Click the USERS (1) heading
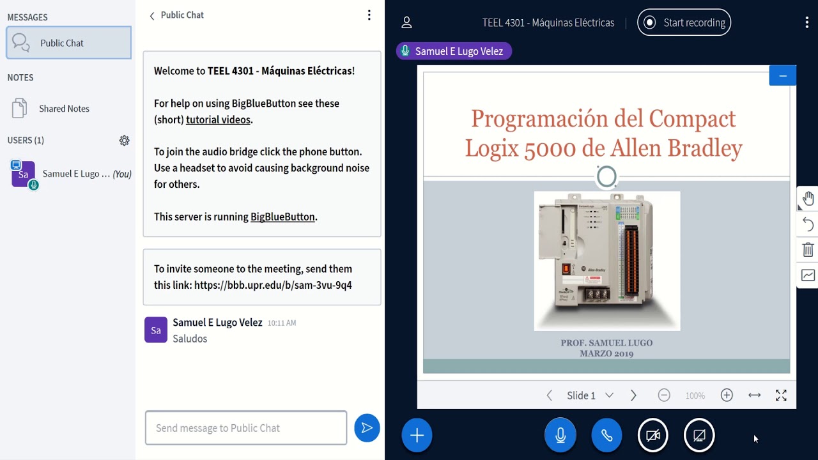 coord(26,140)
